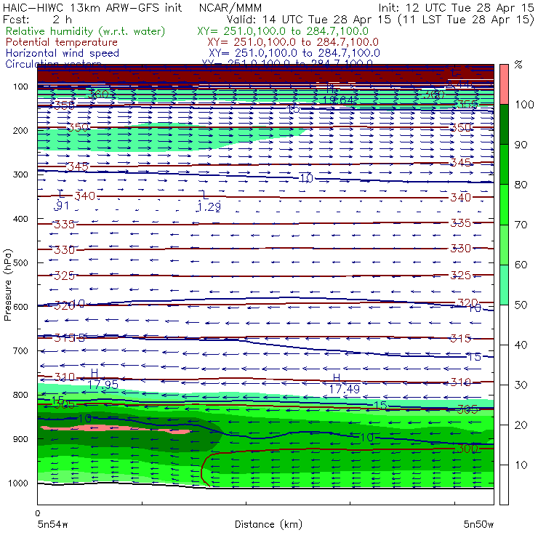Click the 'Valid: 14 UTC Tue 28 Apr 15' text
This screenshot has width=538, height=538.
pyautogui.click(x=309, y=19)
